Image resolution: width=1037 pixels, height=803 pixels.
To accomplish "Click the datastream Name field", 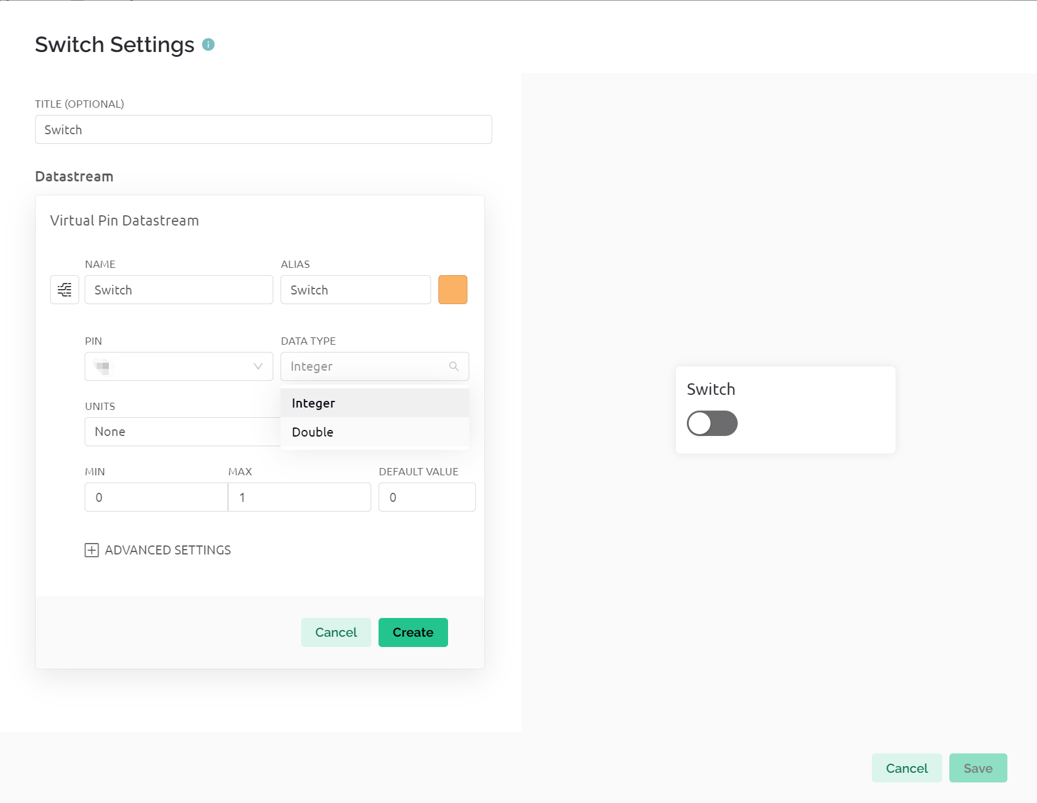I will click(179, 290).
